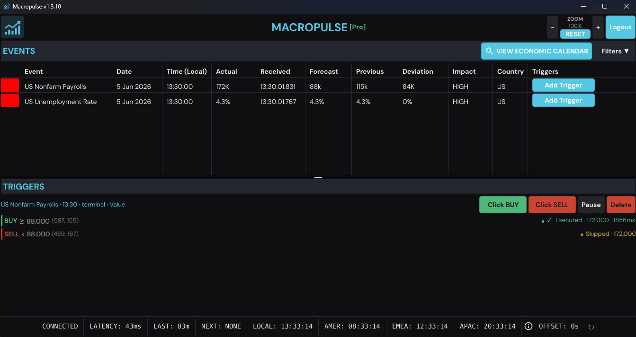Viewport: 636px width, 337px height.
Task: Click the Deviation column header
Action: click(418, 71)
